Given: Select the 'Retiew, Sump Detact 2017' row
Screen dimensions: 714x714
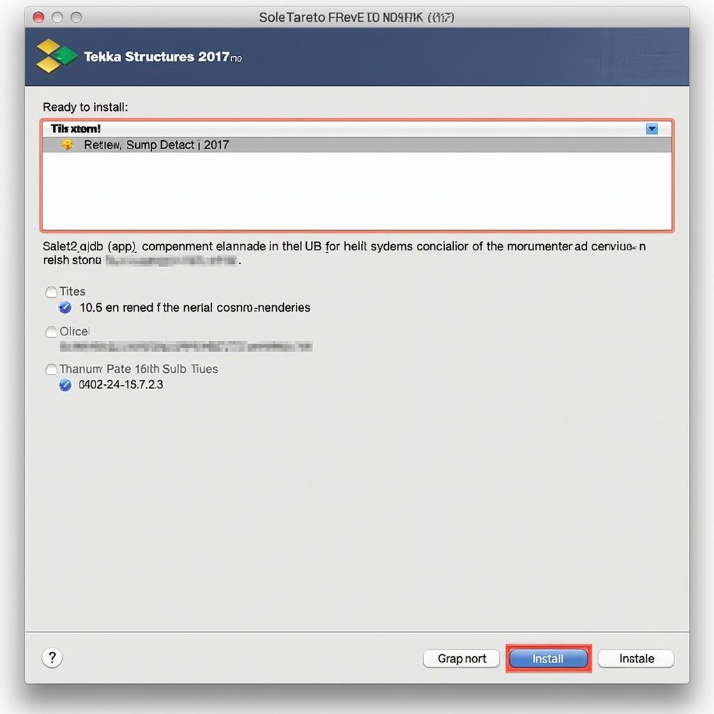Looking at the screenshot, I should (357, 145).
